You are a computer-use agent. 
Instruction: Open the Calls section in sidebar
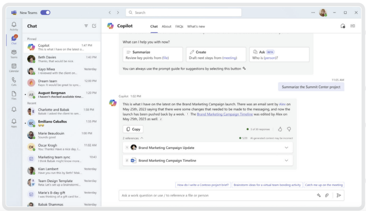(x=14, y=82)
